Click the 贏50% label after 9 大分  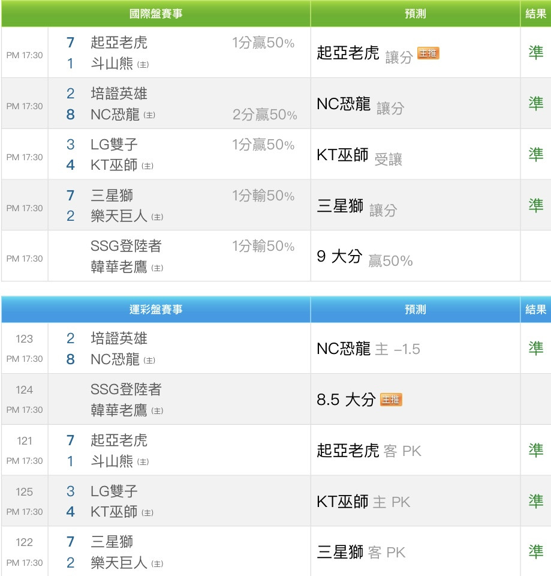tap(390, 261)
